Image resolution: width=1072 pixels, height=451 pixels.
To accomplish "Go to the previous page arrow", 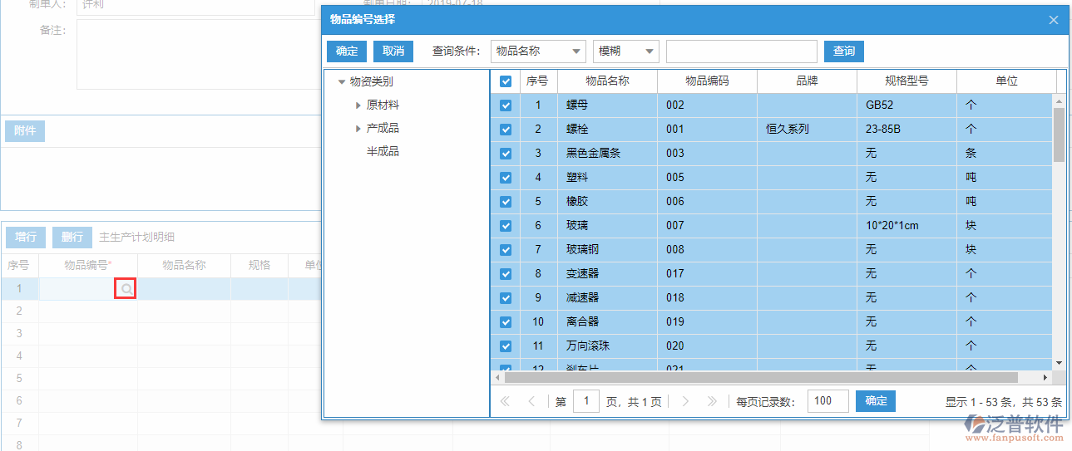I will tap(531, 401).
